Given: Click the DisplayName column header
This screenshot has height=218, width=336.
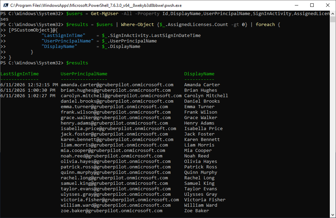Looking at the screenshot, I should 199,74.
